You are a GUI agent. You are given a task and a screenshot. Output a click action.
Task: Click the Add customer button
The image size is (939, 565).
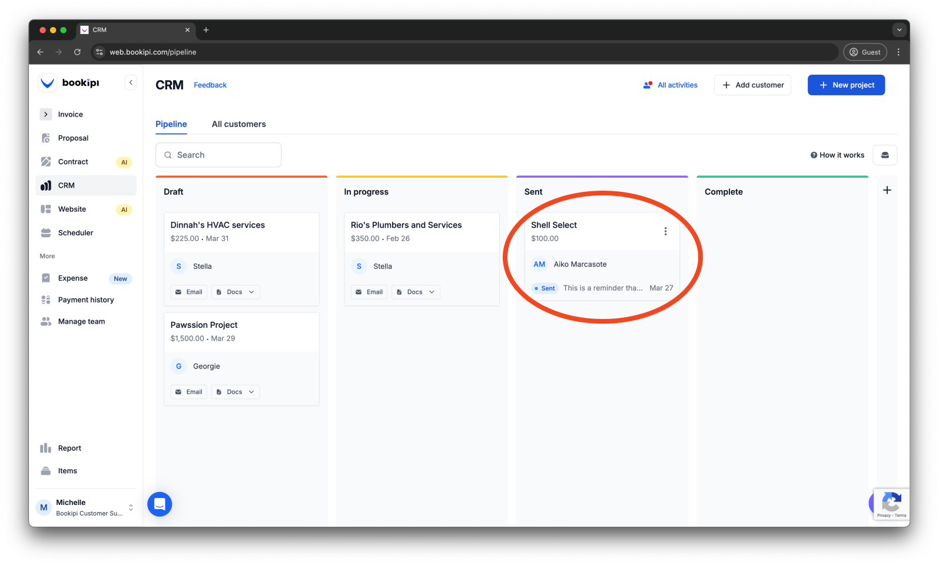tap(752, 85)
